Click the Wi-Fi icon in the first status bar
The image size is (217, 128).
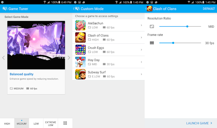[44, 2]
